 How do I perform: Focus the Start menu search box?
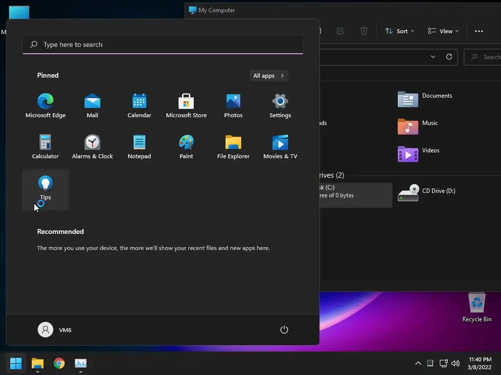coord(163,44)
